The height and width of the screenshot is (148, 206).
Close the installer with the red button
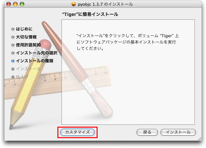point(9,4)
